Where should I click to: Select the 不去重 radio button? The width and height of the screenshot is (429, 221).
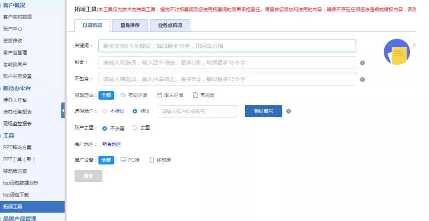[x=104, y=128]
